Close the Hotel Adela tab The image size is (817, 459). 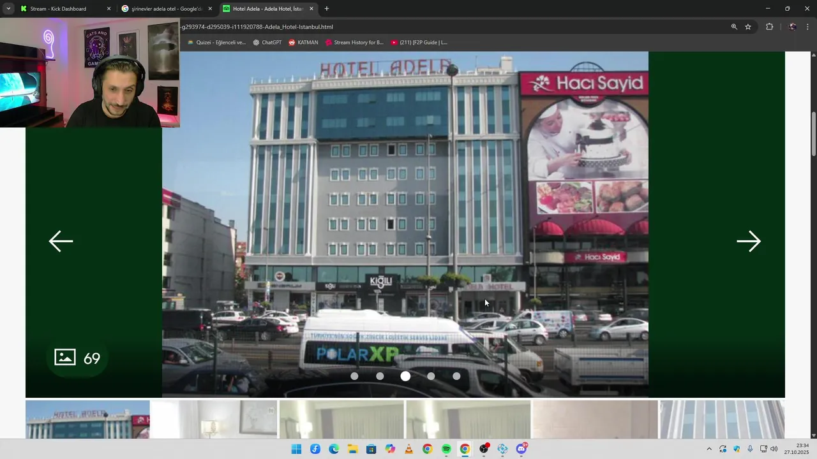point(311,9)
